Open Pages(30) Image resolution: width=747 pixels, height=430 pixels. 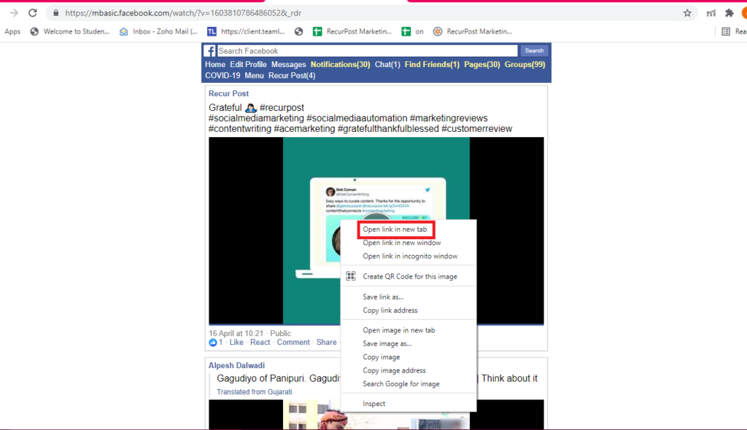[x=482, y=64]
